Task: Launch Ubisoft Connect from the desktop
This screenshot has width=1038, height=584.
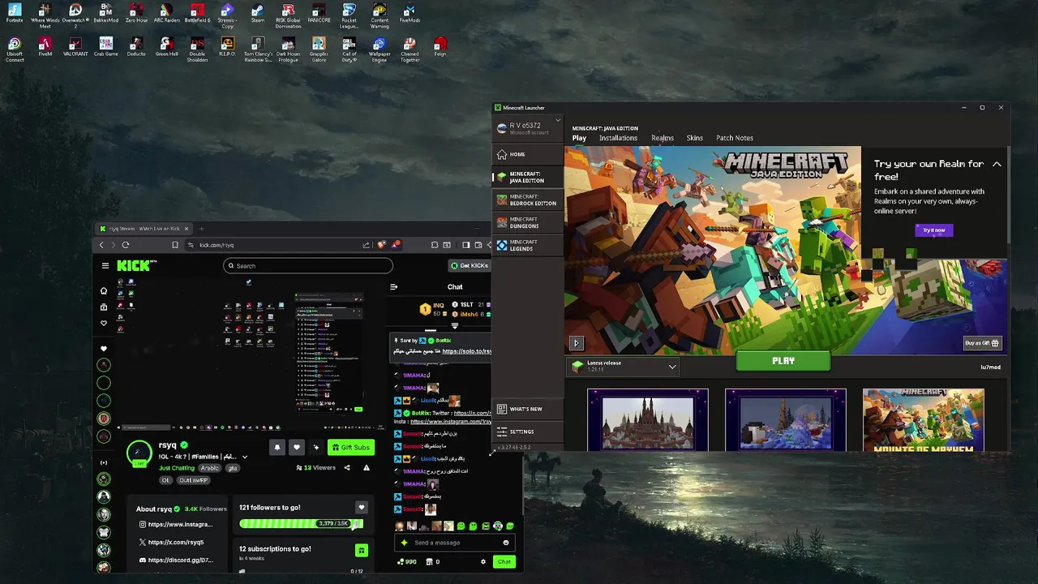Action: 15,49
